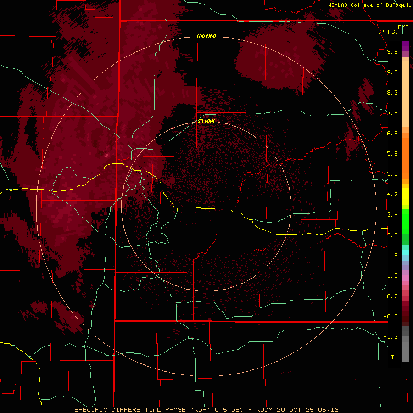Click the 9.8 value on the color scale
The height and width of the screenshot is (413, 413).
[392, 51]
